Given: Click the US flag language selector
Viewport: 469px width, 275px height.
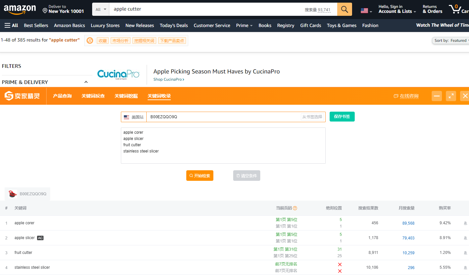Looking at the screenshot, I should pyautogui.click(x=366, y=11).
